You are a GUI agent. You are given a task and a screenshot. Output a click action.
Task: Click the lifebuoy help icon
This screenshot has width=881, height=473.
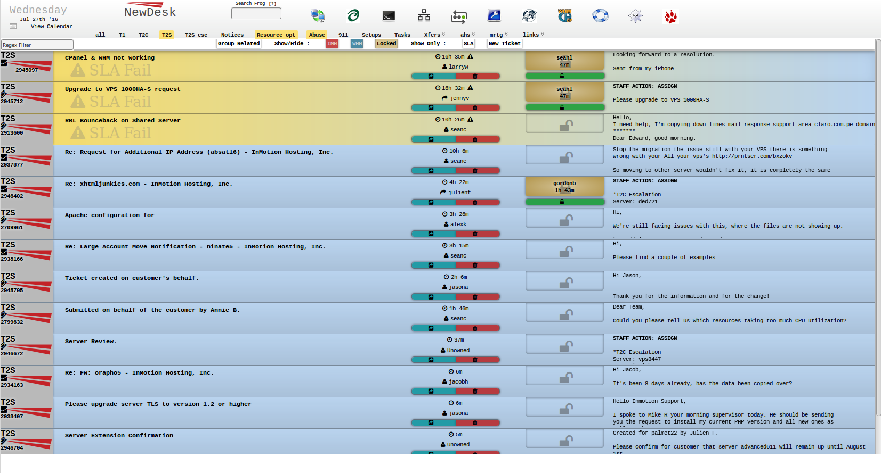(x=600, y=16)
